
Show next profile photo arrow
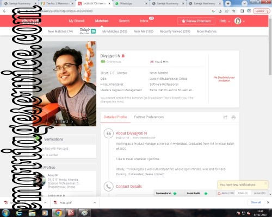tap(72, 122)
